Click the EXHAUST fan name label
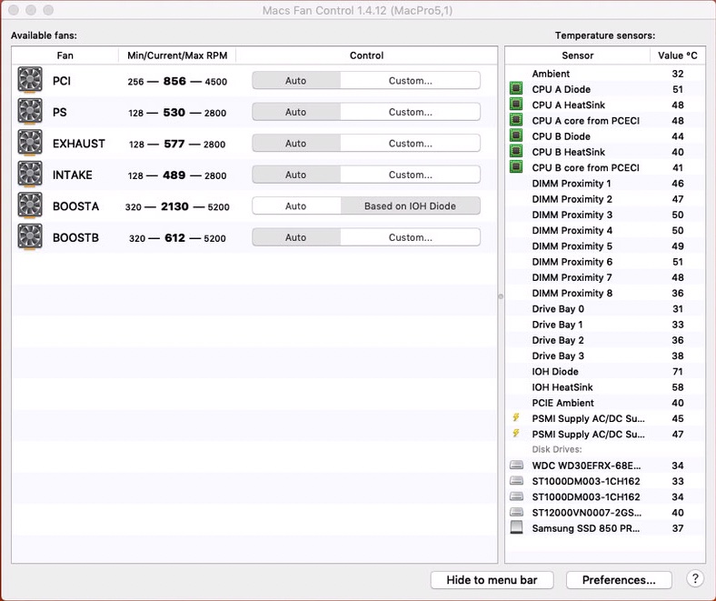The height and width of the screenshot is (601, 716). tap(78, 144)
